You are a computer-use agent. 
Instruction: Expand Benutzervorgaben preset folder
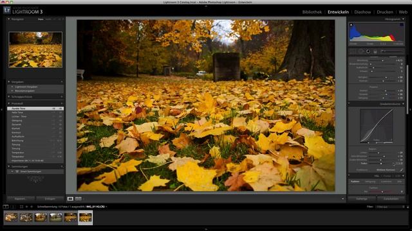point(12,91)
